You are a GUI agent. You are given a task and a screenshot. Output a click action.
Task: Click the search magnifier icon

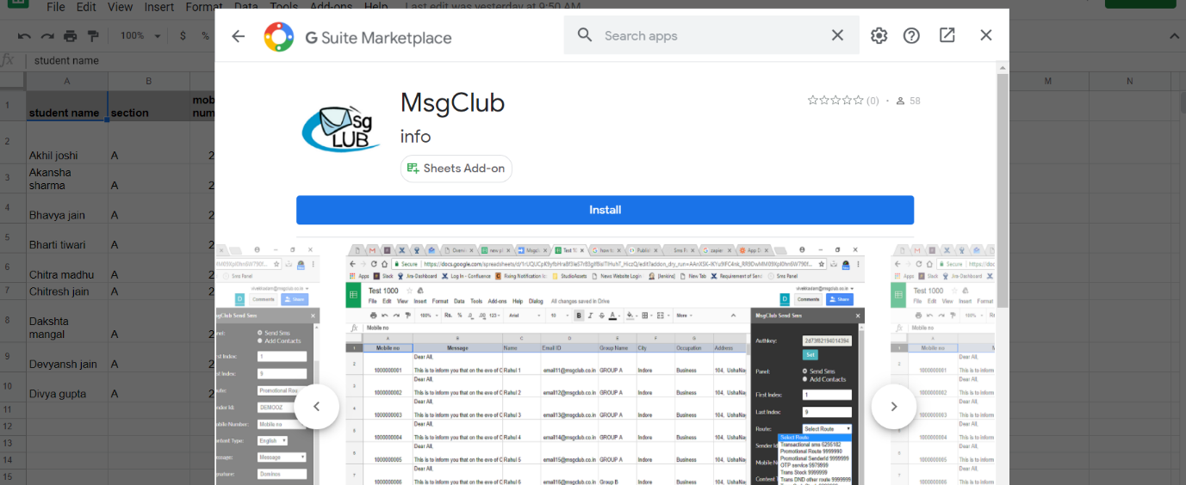click(x=585, y=35)
